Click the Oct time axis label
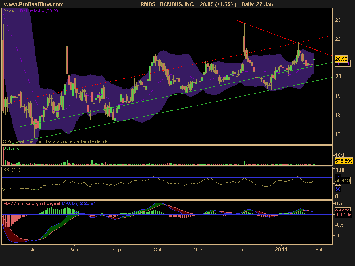Image resolution: width=355 pixels, height=266 pixels. 158,250
